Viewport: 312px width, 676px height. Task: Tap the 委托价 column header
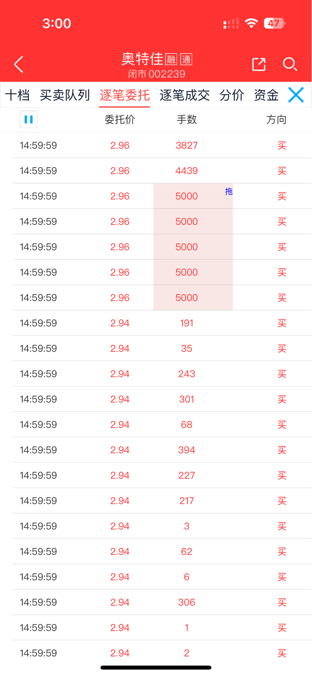[x=120, y=119]
